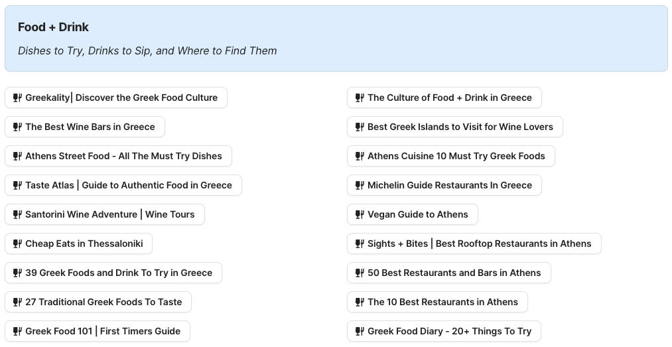Click the icon next to Athens Street Food

(17, 156)
